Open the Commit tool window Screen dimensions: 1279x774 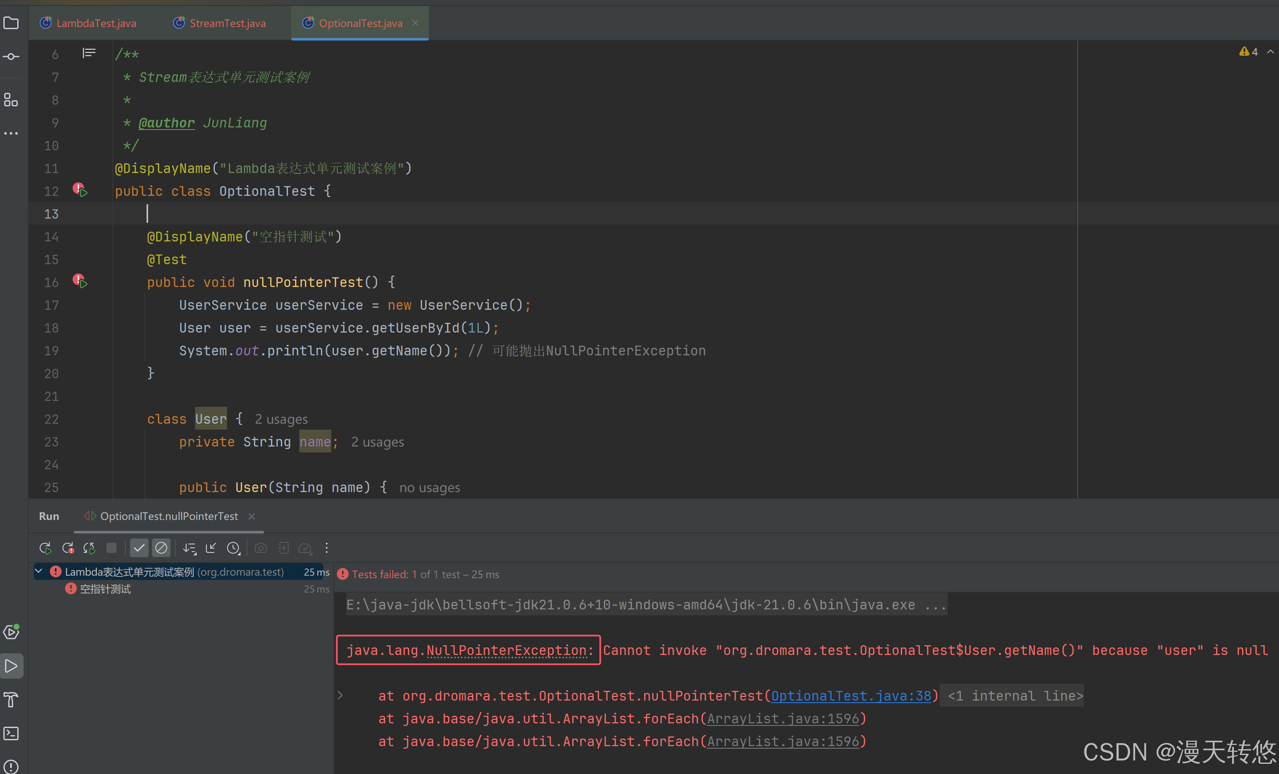coord(11,56)
